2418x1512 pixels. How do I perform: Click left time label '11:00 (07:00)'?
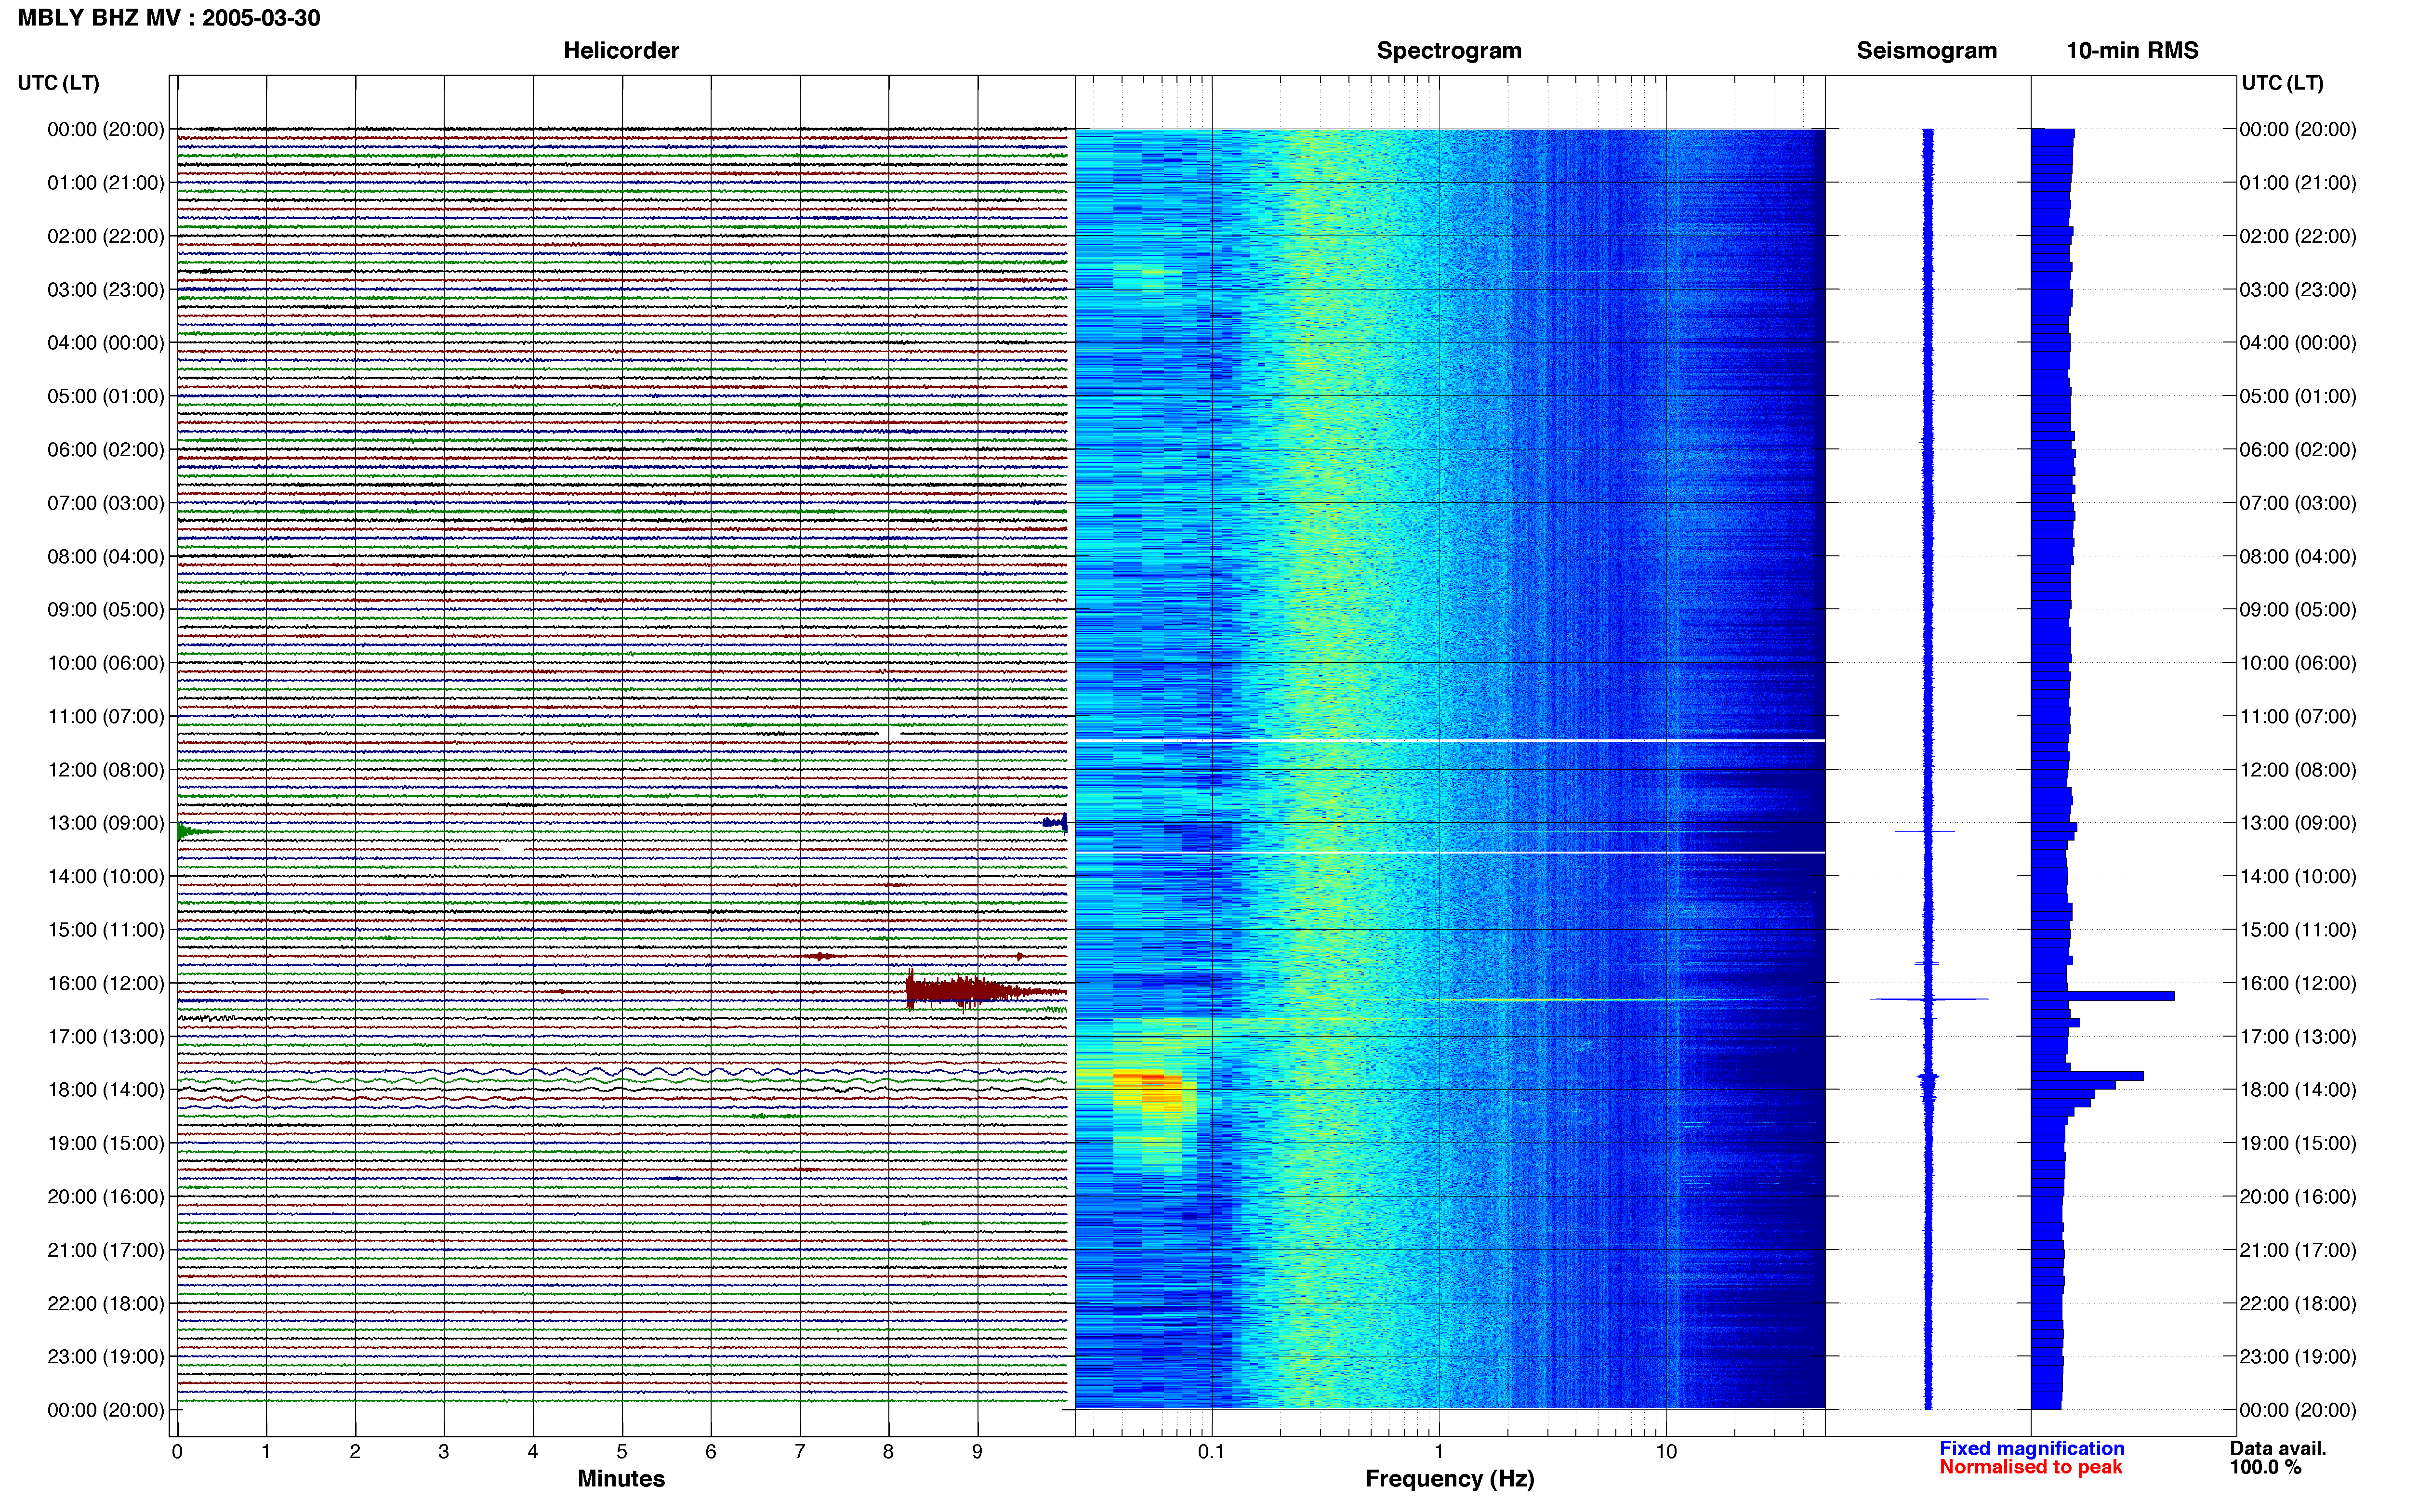106,716
